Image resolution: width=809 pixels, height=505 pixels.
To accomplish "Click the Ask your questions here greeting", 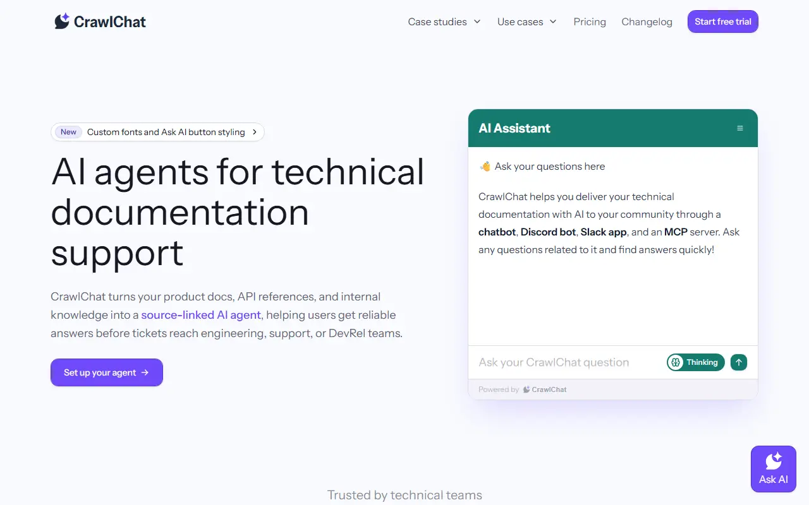I will click(x=542, y=167).
